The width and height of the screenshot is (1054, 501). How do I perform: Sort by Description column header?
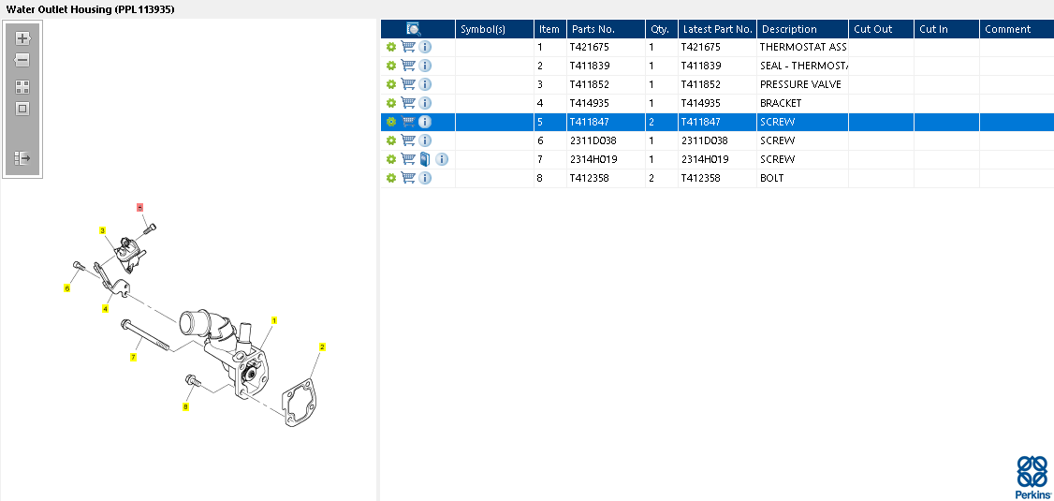tap(802, 29)
